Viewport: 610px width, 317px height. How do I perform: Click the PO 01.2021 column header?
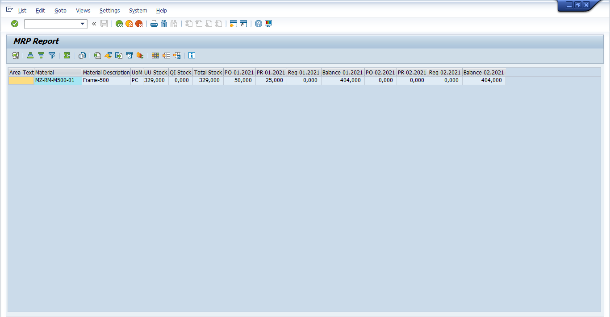pyautogui.click(x=240, y=72)
